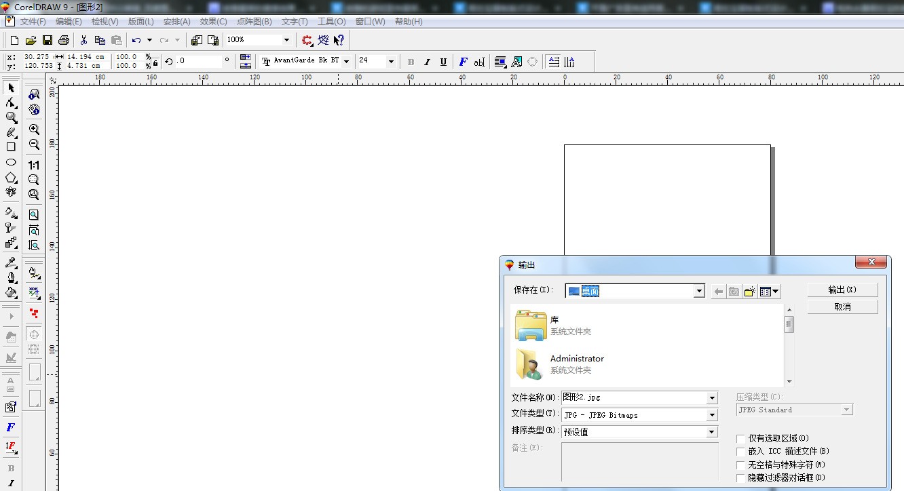Screen dimensions: 904x491
Task: Click the 文件名称 filename input field
Action: click(634, 398)
